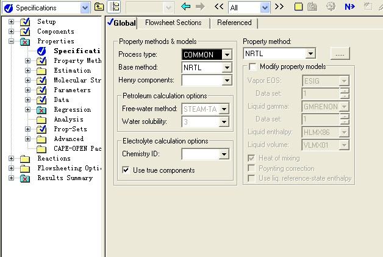Click the ..... button beside Property method
This screenshot has height=257, width=383.
pyautogui.click(x=340, y=53)
